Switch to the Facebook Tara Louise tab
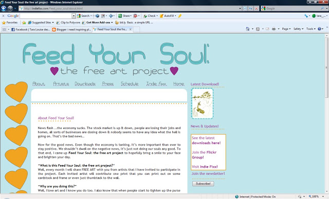The image size is (329, 199). tap(31, 30)
